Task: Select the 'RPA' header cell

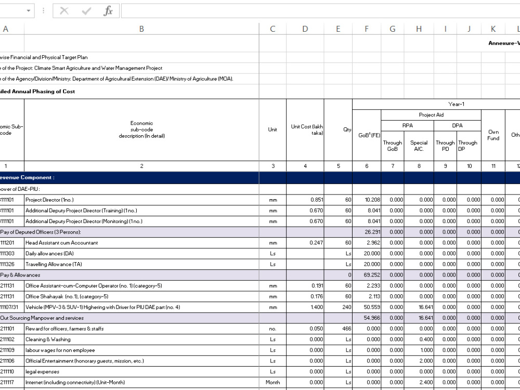Action: click(408, 126)
